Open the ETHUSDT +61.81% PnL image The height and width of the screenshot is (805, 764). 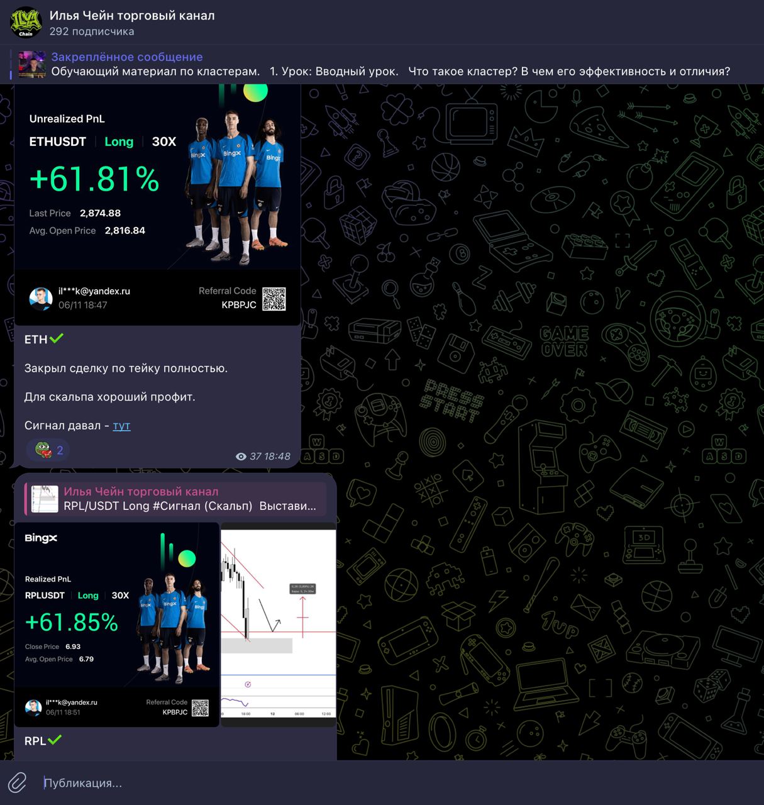(x=157, y=205)
